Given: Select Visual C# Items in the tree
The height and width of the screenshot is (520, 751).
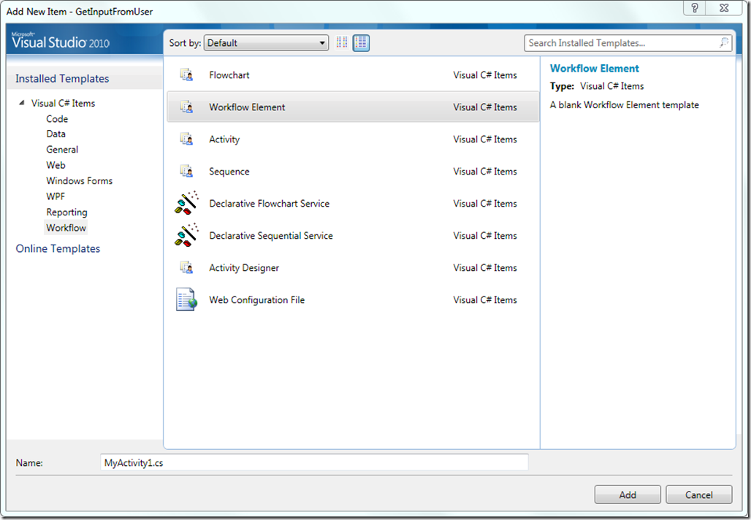Looking at the screenshot, I should (64, 103).
